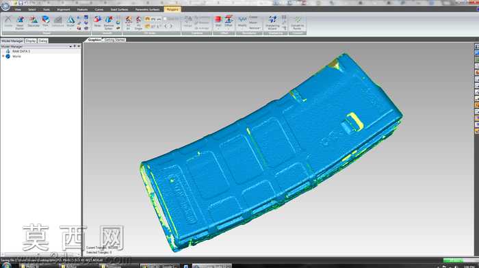This screenshot has height=268, width=479.
Task: Open the Features ribbon tab
Action: click(82, 10)
